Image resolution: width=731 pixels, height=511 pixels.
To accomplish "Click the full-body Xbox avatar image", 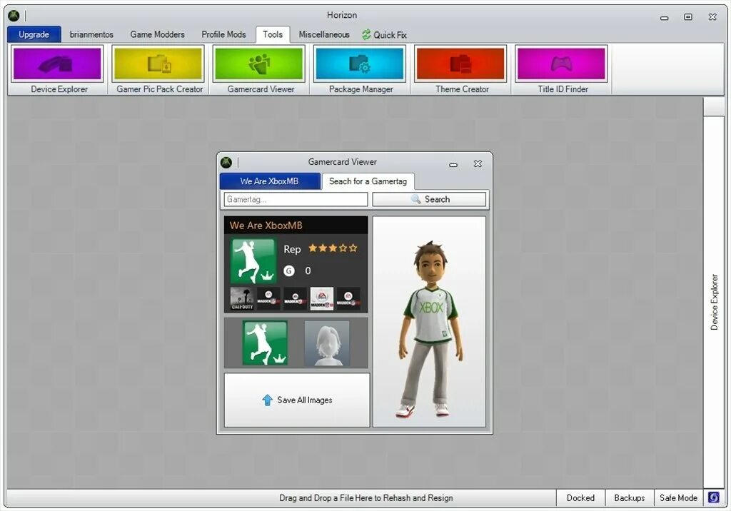I will pyautogui.click(x=429, y=329).
